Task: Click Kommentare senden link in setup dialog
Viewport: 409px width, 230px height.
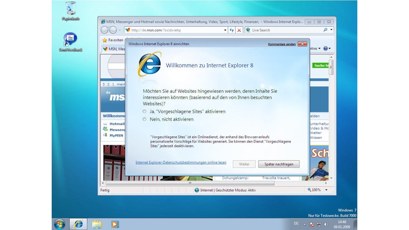Action: pyautogui.click(x=282, y=44)
